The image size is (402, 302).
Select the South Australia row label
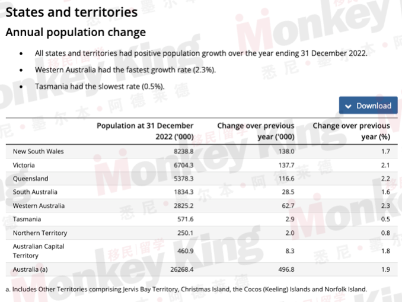tap(35, 192)
